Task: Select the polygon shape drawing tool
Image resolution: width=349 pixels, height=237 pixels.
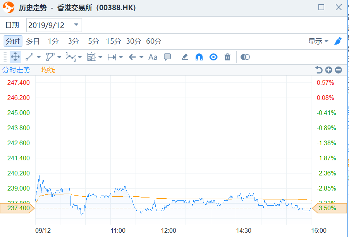Action: click(x=50, y=57)
